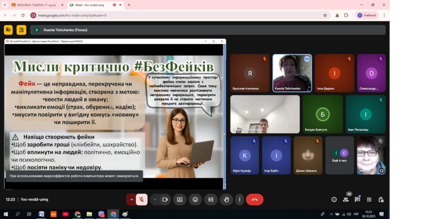Open the meeting details info icon
Viewport: 441px width, 219px height.
[x=334, y=200]
